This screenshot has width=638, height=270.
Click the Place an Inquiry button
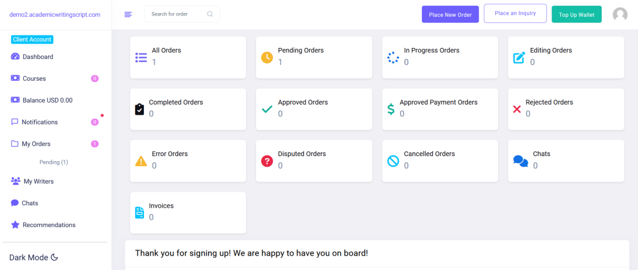tap(515, 14)
